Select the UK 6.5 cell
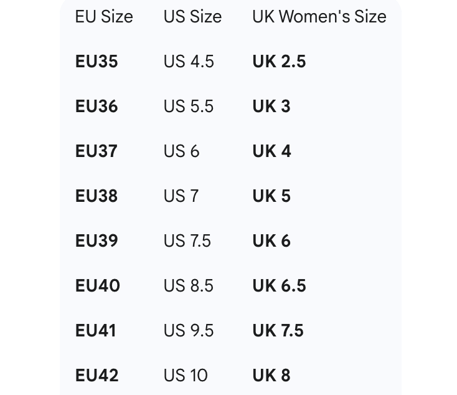Screen dimensions: 457x395 pos(279,286)
